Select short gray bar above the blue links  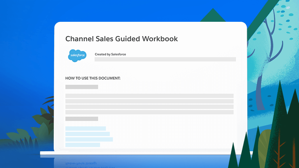(x=82, y=119)
